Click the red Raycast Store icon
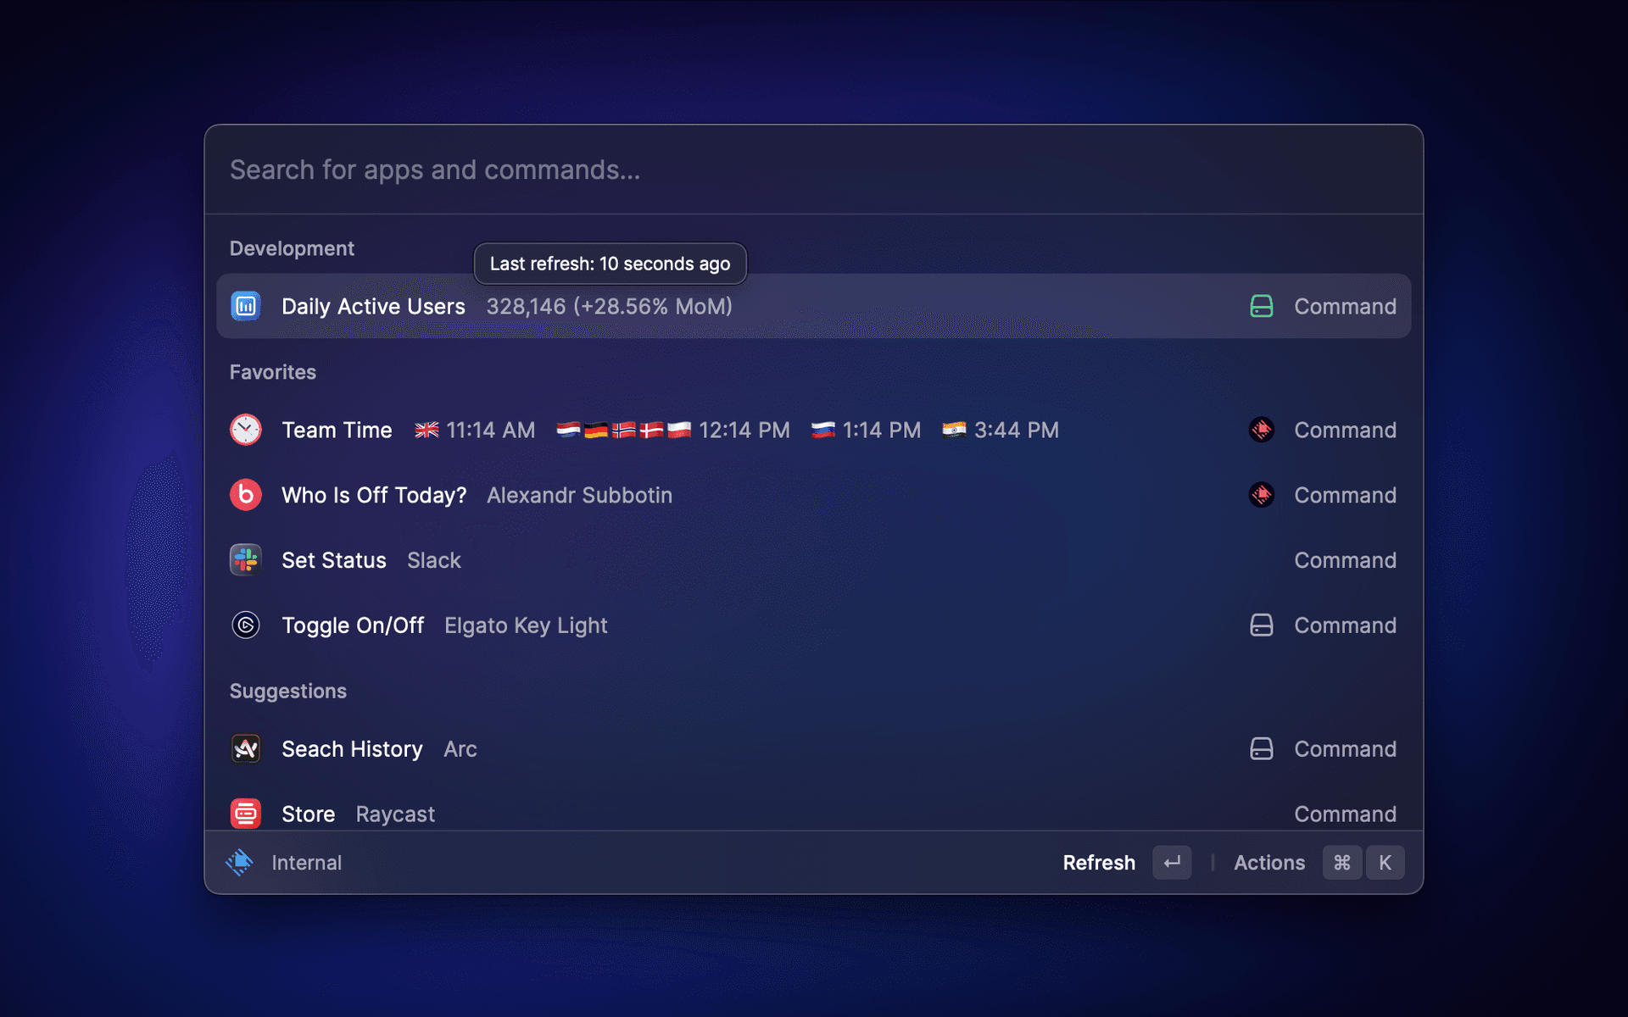 [x=246, y=814]
